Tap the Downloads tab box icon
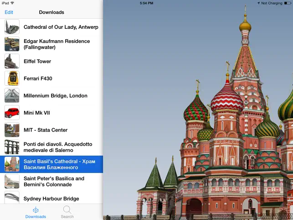293x220 pixels. pyautogui.click(x=36, y=210)
